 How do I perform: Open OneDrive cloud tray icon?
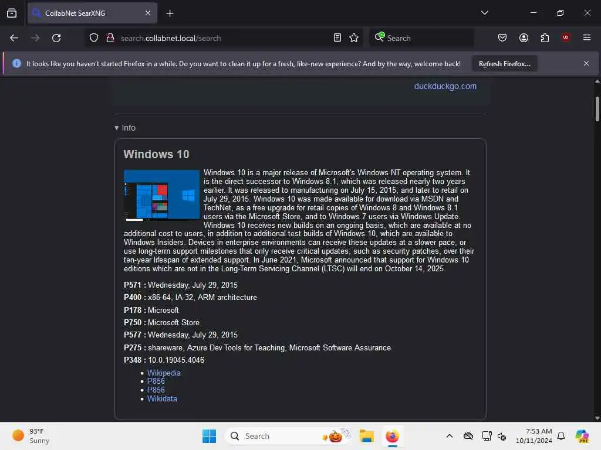[x=468, y=436]
